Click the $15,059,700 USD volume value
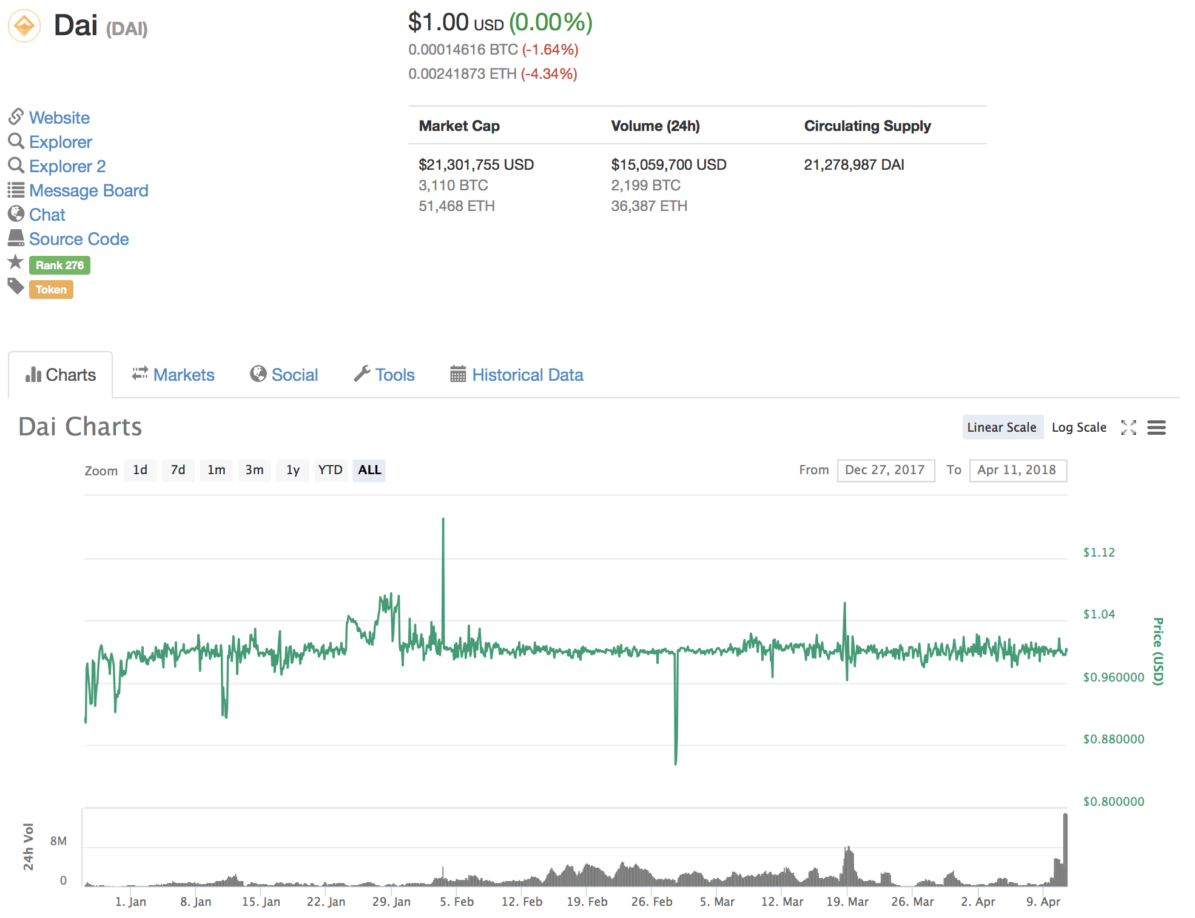This screenshot has width=1195, height=918. 668,164
